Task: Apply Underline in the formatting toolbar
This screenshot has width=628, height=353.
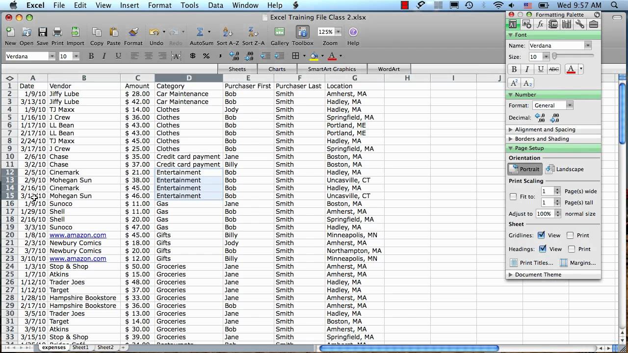Action: tap(118, 56)
